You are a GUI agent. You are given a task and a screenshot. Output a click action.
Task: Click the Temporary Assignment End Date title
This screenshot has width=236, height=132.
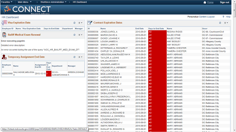tap(26, 57)
